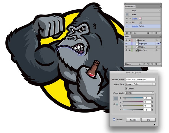Click the Locate Object magnifier in Layers
Viewport: 169px width, 133px height.
[x=140, y=64]
